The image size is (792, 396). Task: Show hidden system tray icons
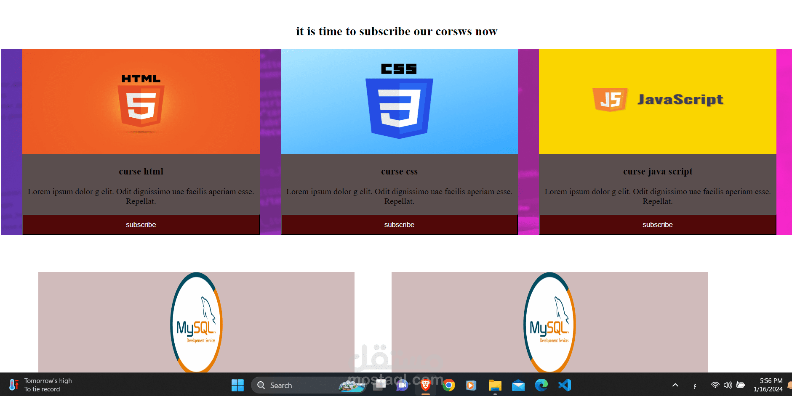click(x=675, y=385)
